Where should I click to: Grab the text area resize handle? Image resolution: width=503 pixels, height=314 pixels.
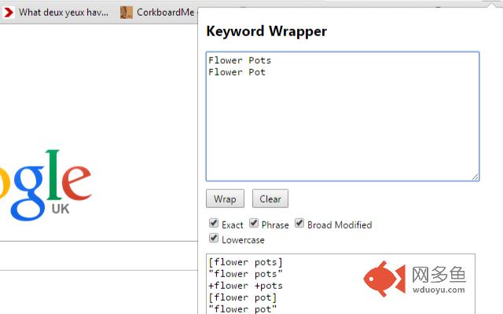tap(475, 177)
